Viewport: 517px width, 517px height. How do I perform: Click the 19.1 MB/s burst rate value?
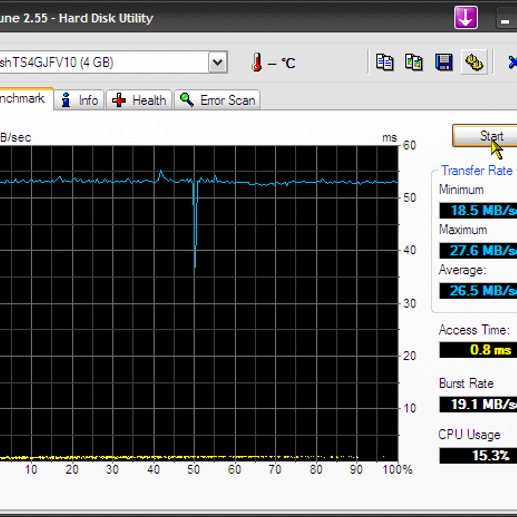point(478,404)
